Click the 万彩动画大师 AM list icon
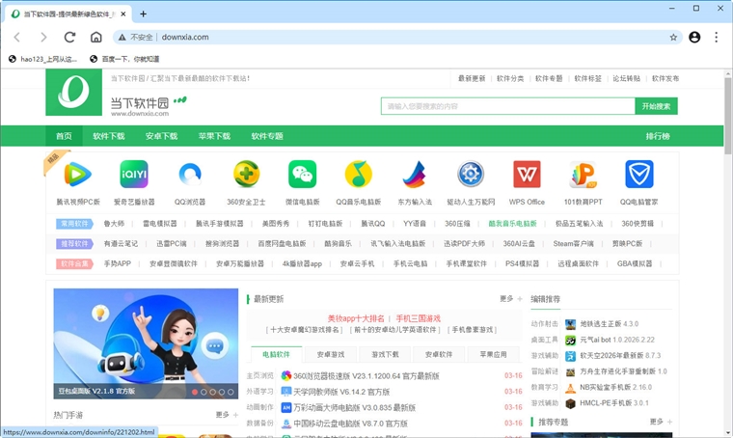 coord(286,408)
